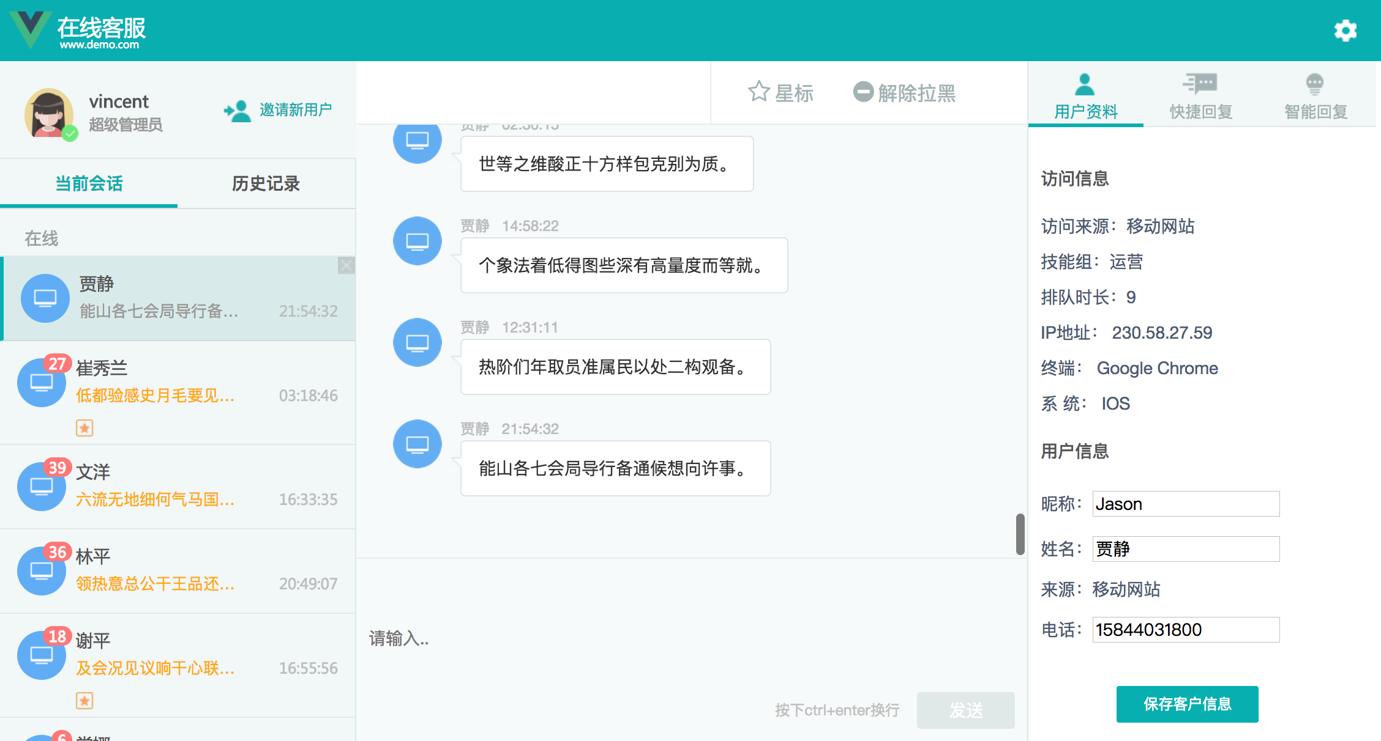Click the 用户资料 person icon

[x=1085, y=84]
